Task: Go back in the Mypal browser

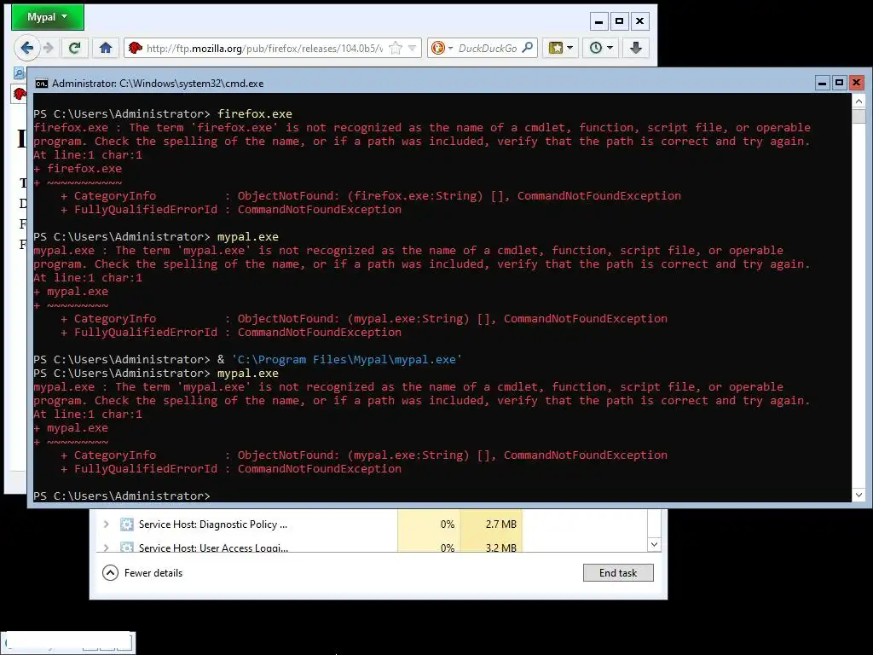Action: pyautogui.click(x=26, y=48)
